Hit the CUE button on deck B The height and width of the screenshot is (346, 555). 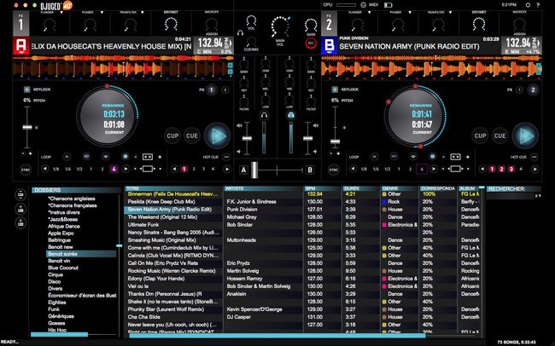(x=499, y=136)
